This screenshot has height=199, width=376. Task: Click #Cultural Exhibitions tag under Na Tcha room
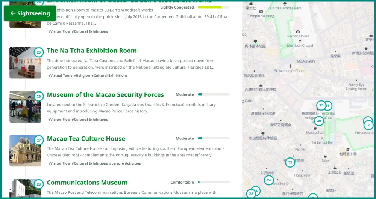tap(109, 75)
